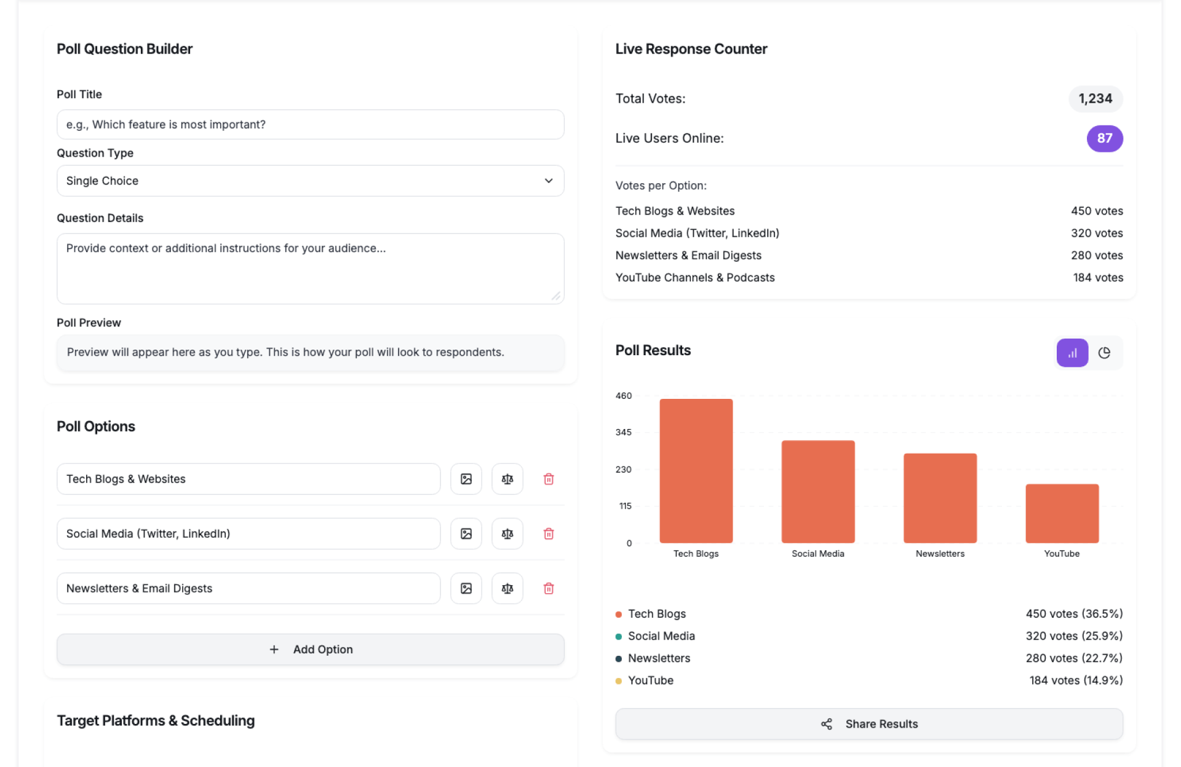Open the Question Type dropdown
This screenshot has width=1181, height=767.
click(310, 181)
